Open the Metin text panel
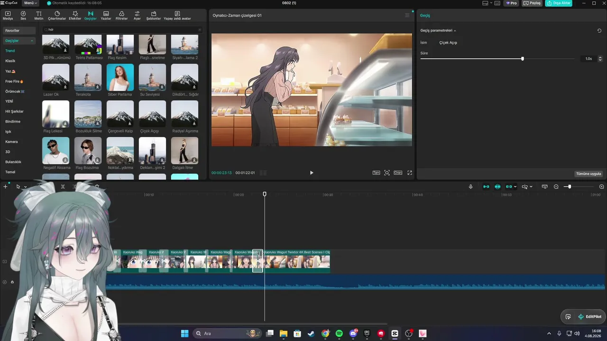Screen dimensions: 607x341 39,16
